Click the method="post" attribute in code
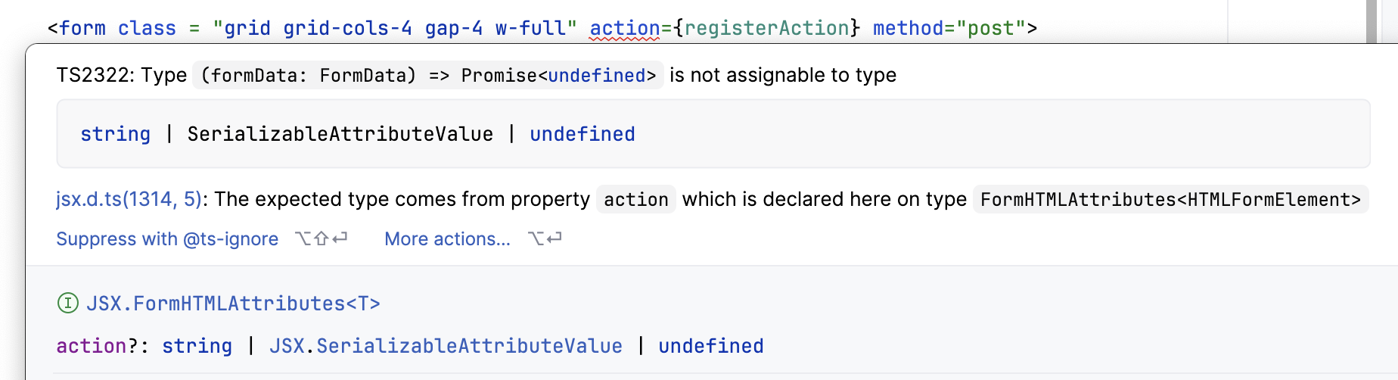This screenshot has width=1398, height=380. [949, 29]
